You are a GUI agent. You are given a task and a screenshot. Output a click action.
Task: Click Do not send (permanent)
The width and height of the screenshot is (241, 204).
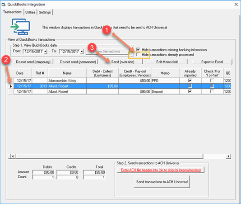[78, 62]
